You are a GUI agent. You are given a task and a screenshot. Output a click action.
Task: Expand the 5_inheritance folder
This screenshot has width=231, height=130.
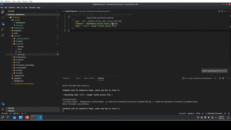tap(33, 57)
